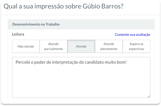Click the "Desenvolvimento no Trabalho" section header
Viewport: 161px width, 106px height.
pos(81,24)
